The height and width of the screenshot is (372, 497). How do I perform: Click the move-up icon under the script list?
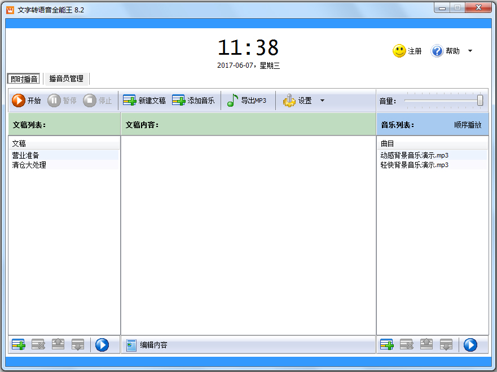click(x=58, y=344)
